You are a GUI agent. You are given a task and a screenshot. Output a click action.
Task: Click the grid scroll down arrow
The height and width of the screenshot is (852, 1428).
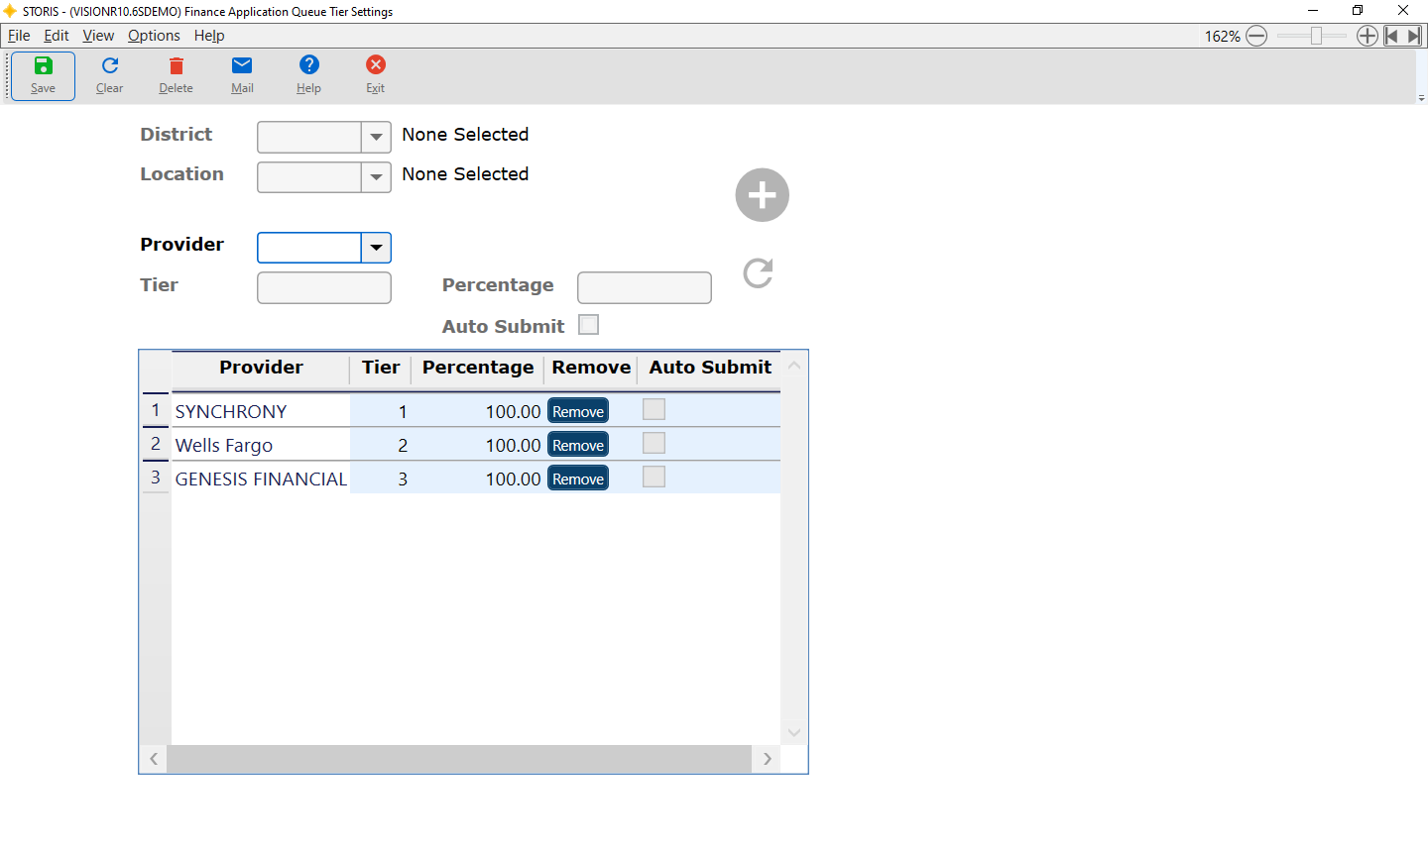794,733
